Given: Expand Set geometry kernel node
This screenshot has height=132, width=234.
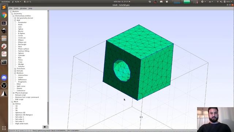Looking at the screenshot, I should [15, 18].
